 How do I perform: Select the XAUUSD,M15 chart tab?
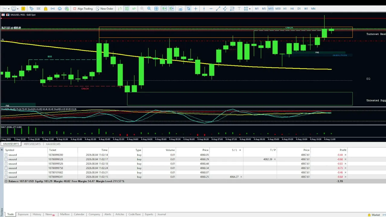[11, 144]
